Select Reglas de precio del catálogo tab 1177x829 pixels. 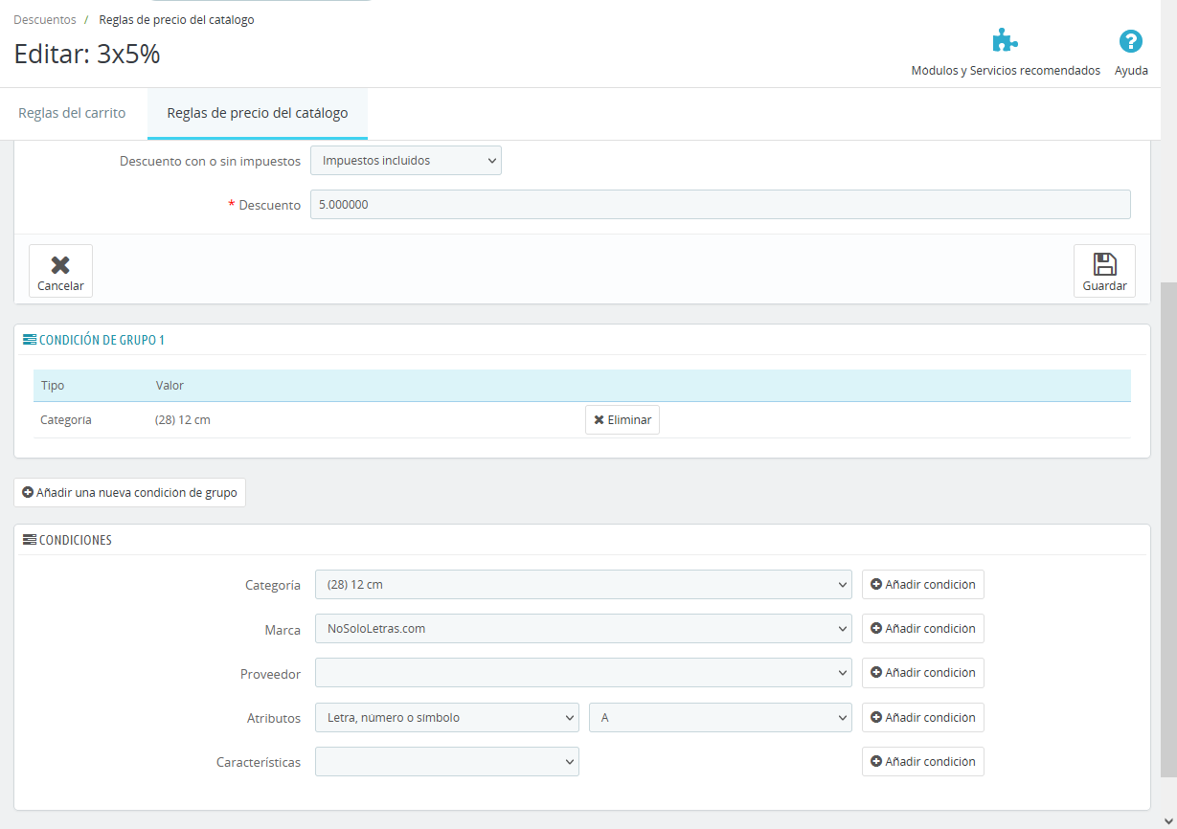coord(258,113)
